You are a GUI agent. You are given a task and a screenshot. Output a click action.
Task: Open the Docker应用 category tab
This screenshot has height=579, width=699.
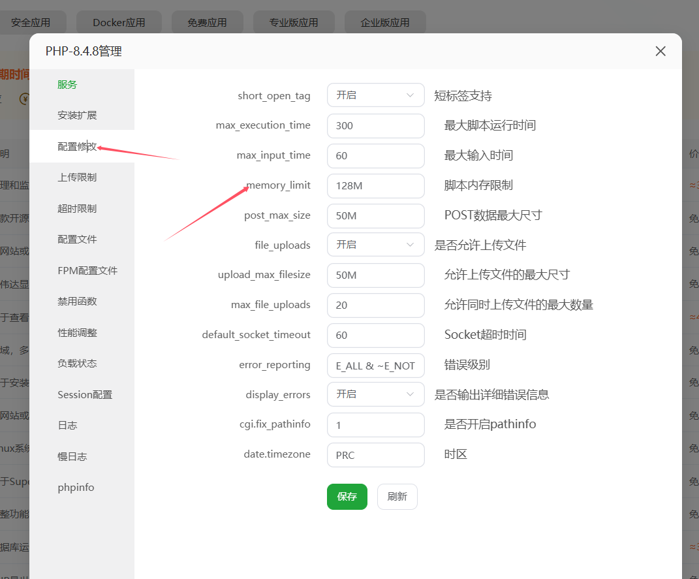click(119, 22)
